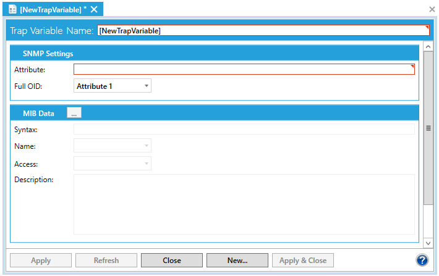Click the Apply button
This screenshot has width=439, height=276.
point(41,261)
